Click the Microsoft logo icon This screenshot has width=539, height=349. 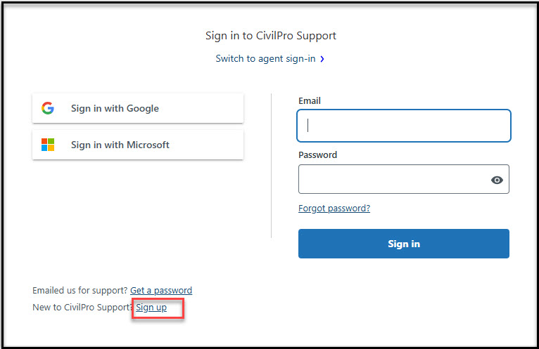click(x=48, y=145)
